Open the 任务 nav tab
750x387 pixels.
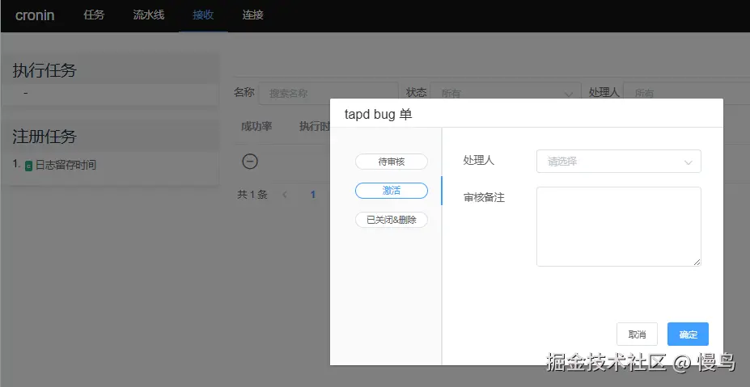pyautogui.click(x=94, y=15)
